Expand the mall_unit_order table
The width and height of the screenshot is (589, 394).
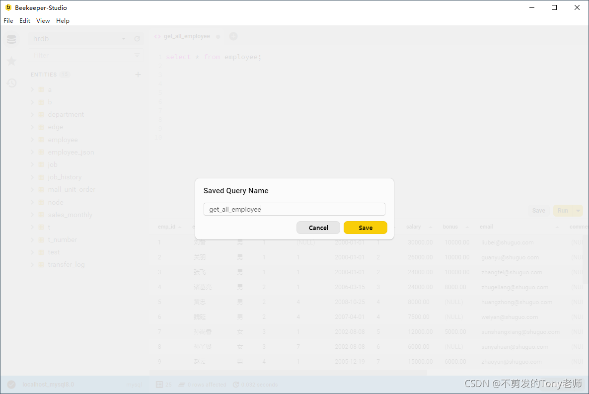(x=32, y=189)
